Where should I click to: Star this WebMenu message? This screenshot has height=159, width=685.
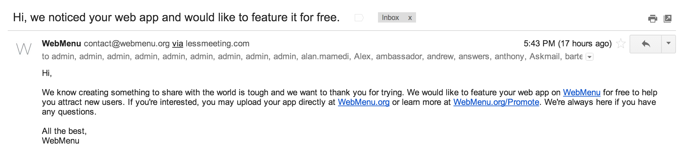click(620, 43)
